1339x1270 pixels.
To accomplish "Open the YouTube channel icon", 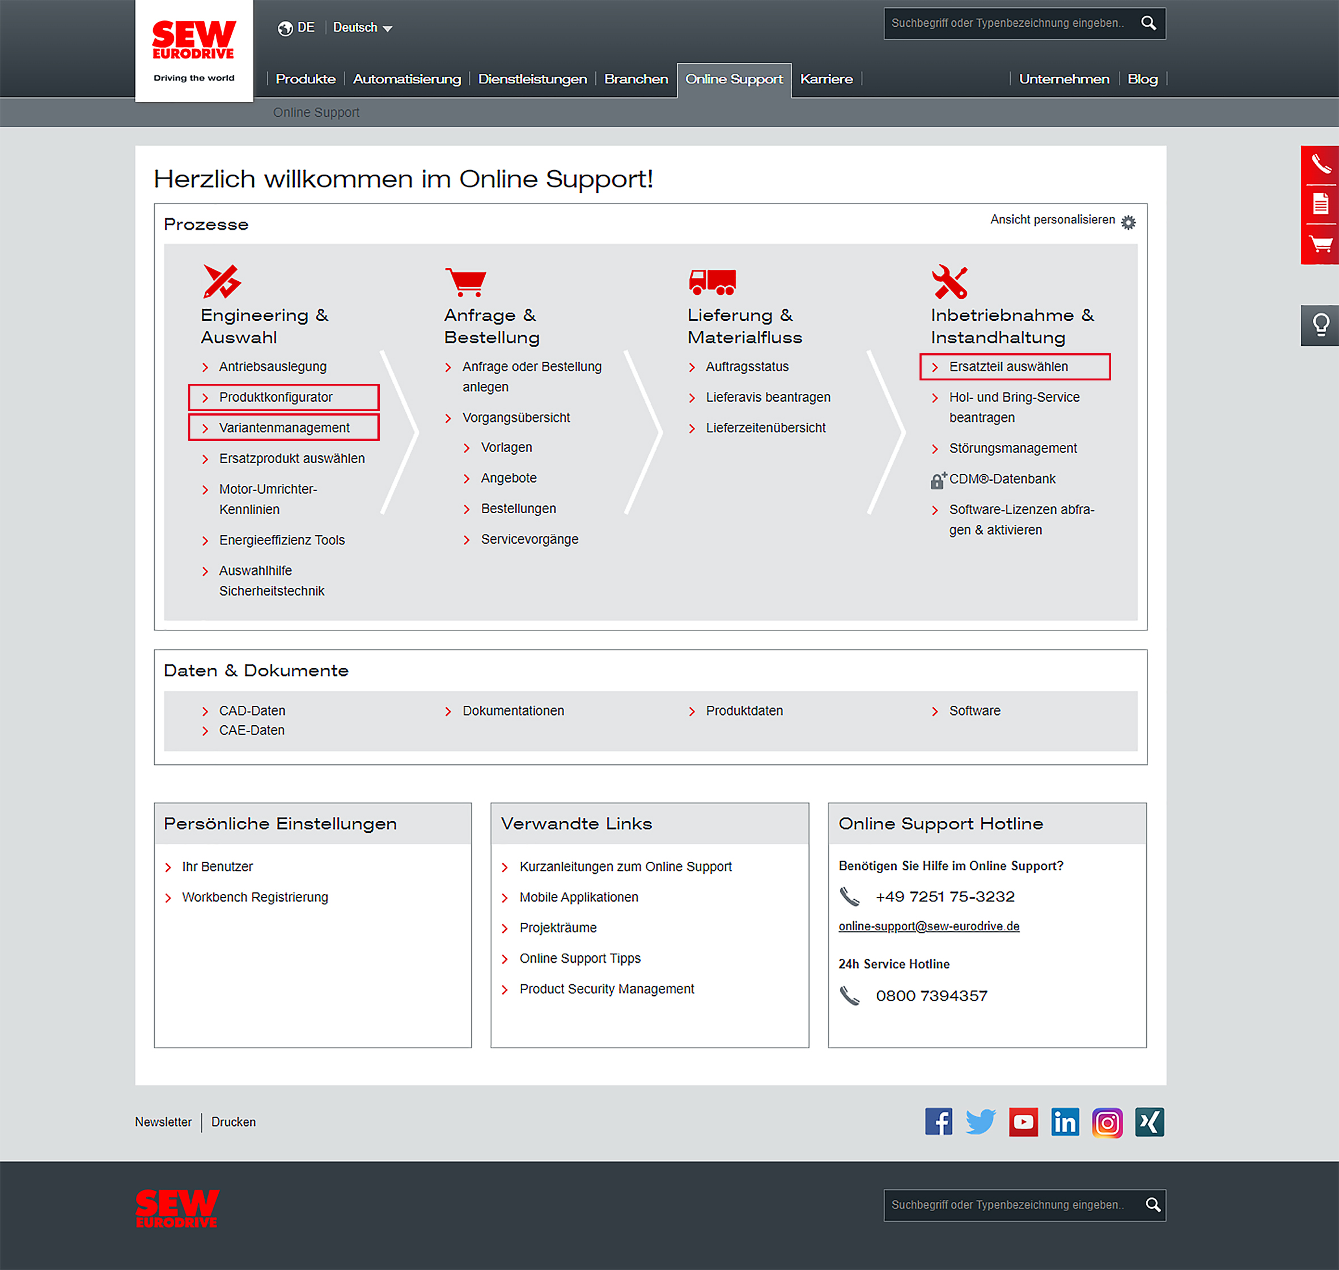I will point(1024,1122).
